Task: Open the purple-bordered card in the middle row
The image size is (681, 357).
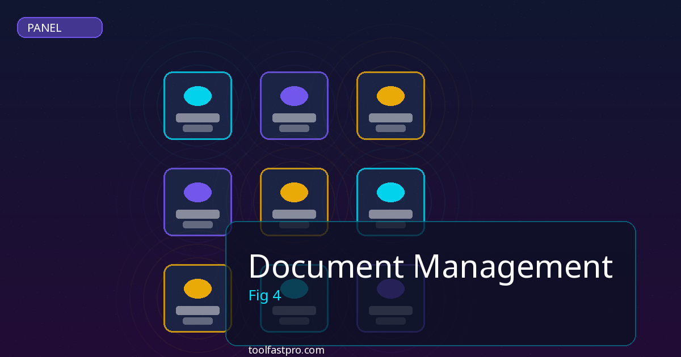Action: click(x=197, y=202)
